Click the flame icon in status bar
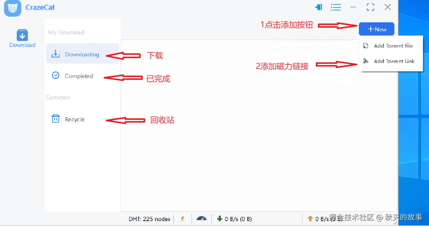The height and width of the screenshot is (228, 429). [182, 219]
